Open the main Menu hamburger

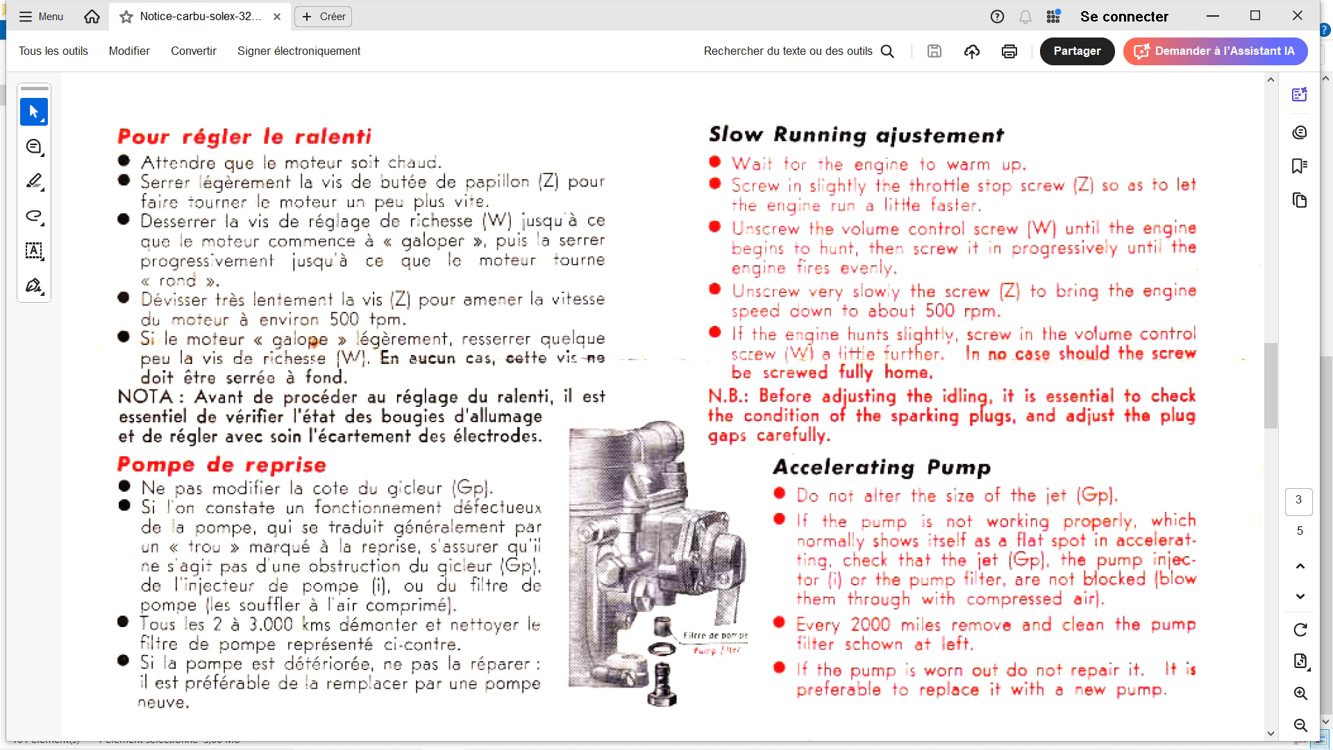pos(41,17)
